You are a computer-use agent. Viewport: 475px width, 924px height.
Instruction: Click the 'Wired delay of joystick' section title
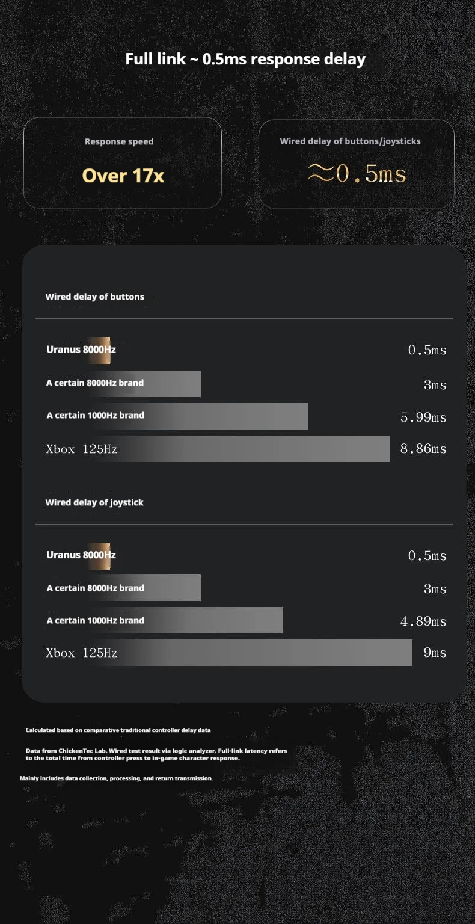(x=95, y=502)
